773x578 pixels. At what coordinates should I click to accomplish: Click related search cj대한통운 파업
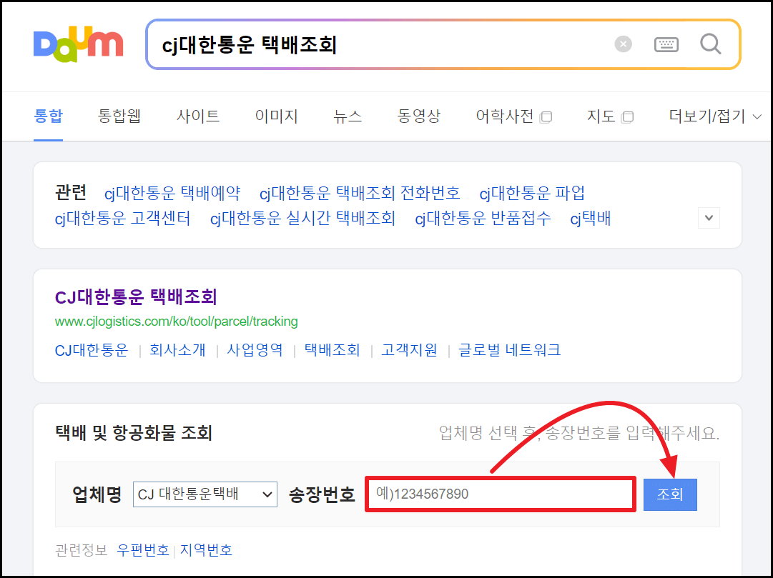(533, 193)
